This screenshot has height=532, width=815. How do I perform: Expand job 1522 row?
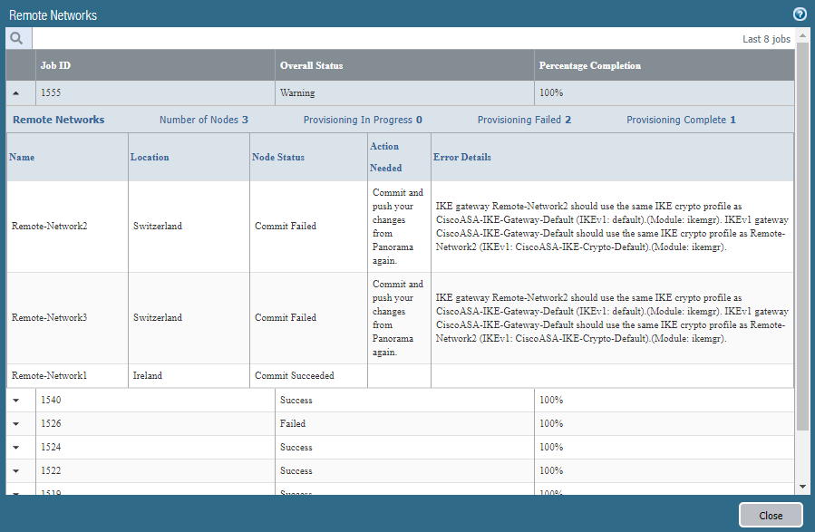tap(16, 471)
